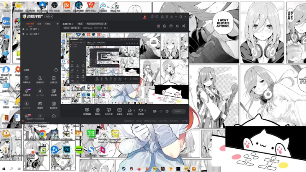Open the Windows Start menu
Viewport: 306px width, 172px height.
tap(4, 169)
